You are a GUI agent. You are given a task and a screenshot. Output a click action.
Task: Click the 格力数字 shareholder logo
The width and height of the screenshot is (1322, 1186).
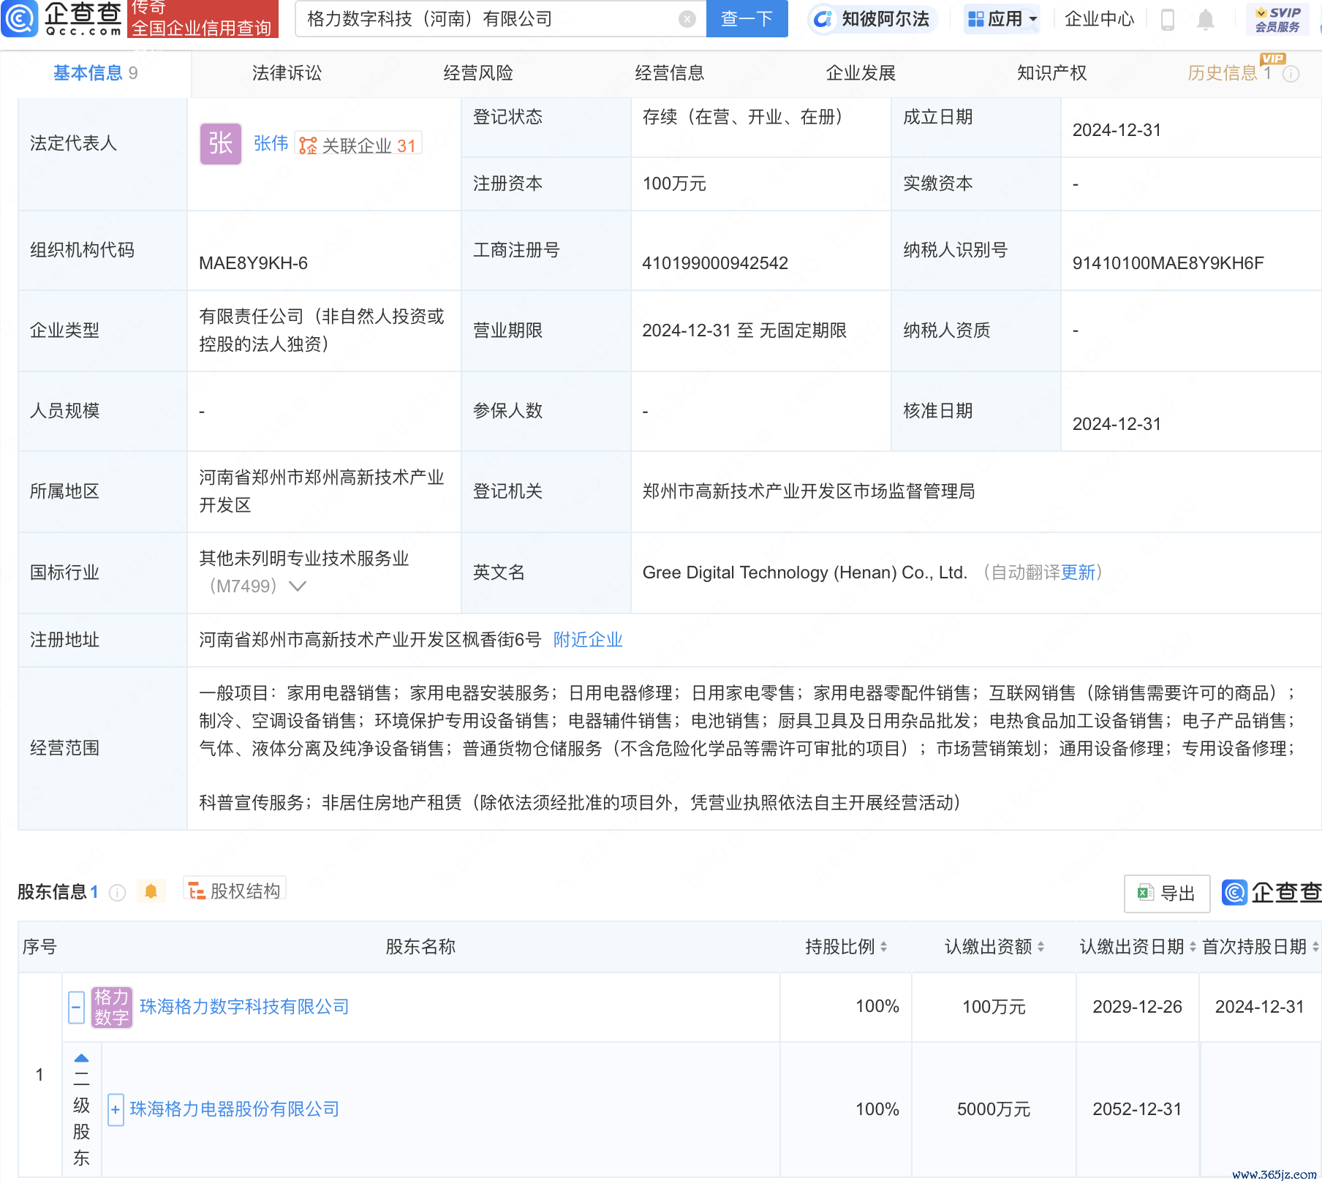[112, 1007]
